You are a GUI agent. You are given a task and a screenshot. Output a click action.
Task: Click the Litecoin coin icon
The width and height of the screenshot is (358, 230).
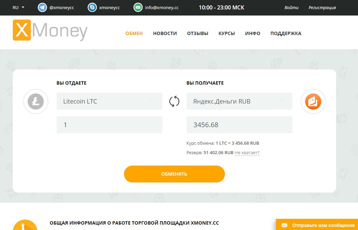[36, 102]
